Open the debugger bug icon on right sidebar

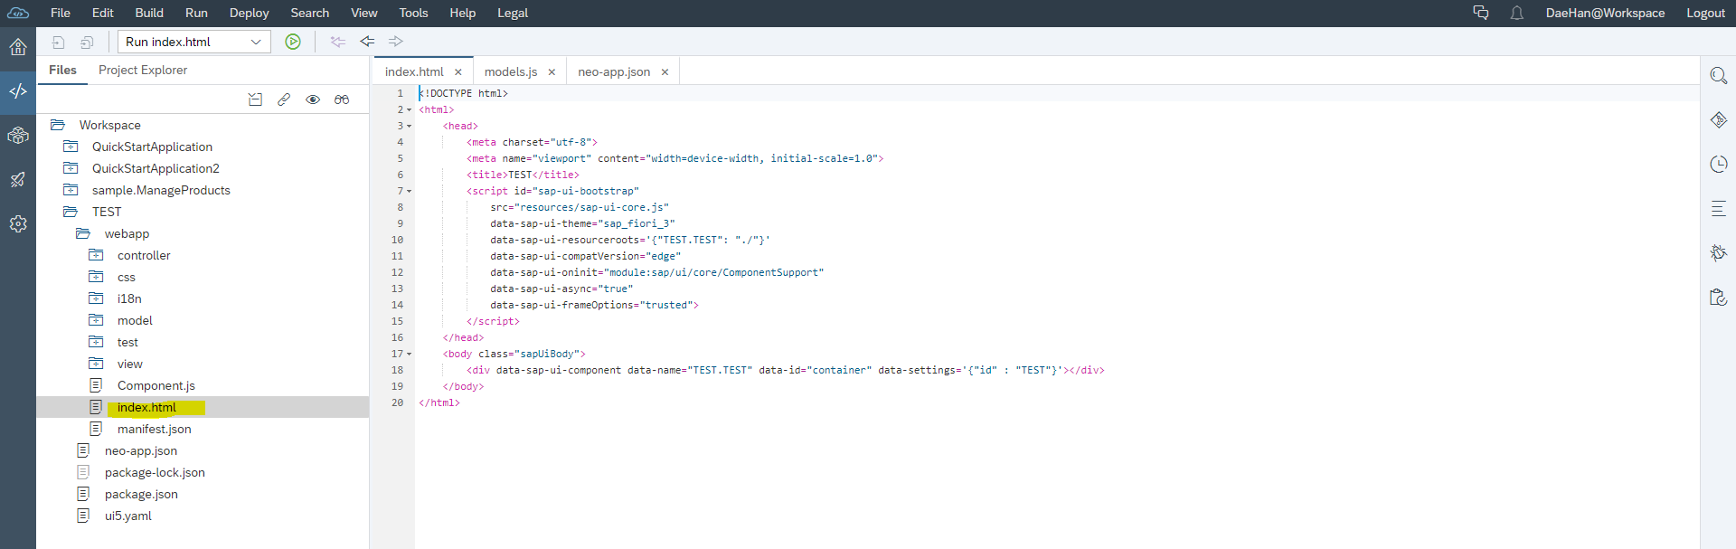[x=1719, y=253]
